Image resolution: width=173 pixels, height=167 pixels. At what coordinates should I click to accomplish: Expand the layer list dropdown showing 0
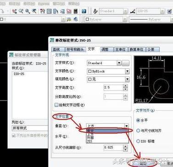(x=63, y=19)
